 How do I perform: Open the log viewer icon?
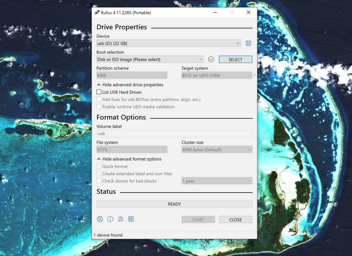[x=131, y=219]
